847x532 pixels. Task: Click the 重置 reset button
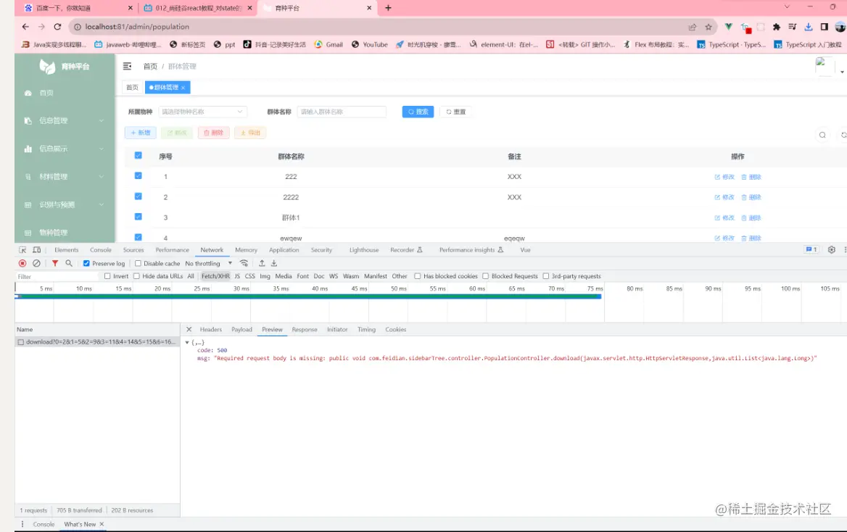[x=456, y=112]
